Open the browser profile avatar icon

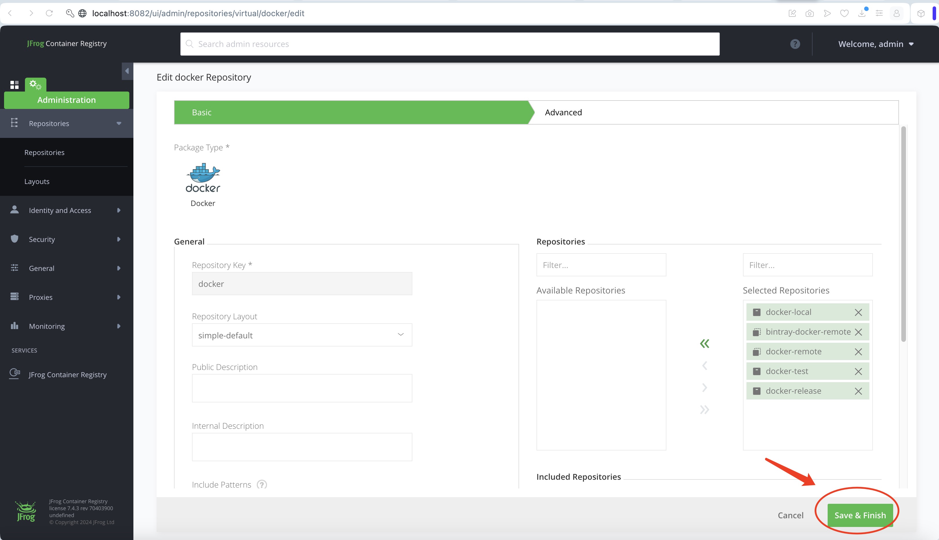coord(897,13)
